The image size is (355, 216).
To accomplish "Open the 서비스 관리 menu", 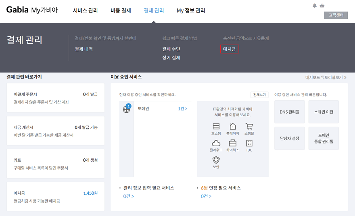I will (x=85, y=10).
